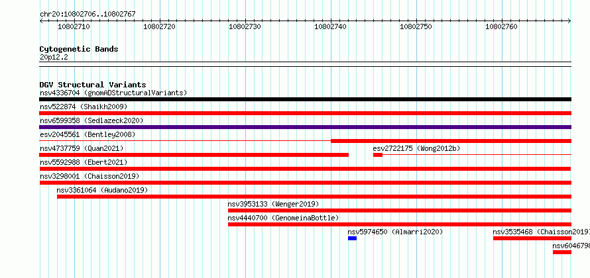
Task: Open the nsv5974650 (Almarri2020) label
Action: (x=395, y=232)
